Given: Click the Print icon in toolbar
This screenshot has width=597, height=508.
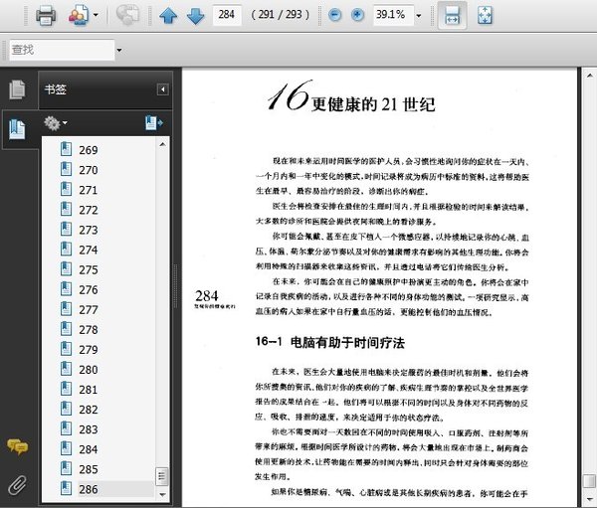Looking at the screenshot, I should [46, 15].
